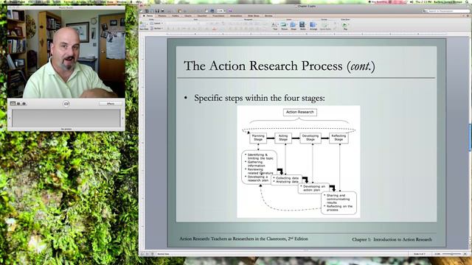Click the Slide Sorter view icon in status bar
The width and height of the screenshot is (472, 265).
[147, 254]
